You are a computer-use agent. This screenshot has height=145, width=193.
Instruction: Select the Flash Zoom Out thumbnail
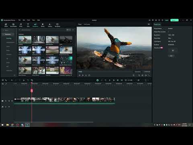click(x=39, y=50)
